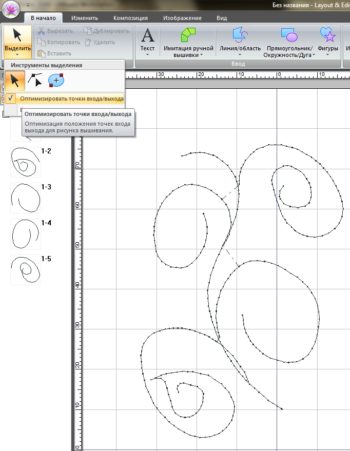Click the application lotus logo button
The height and width of the screenshot is (451, 350).
point(11,10)
